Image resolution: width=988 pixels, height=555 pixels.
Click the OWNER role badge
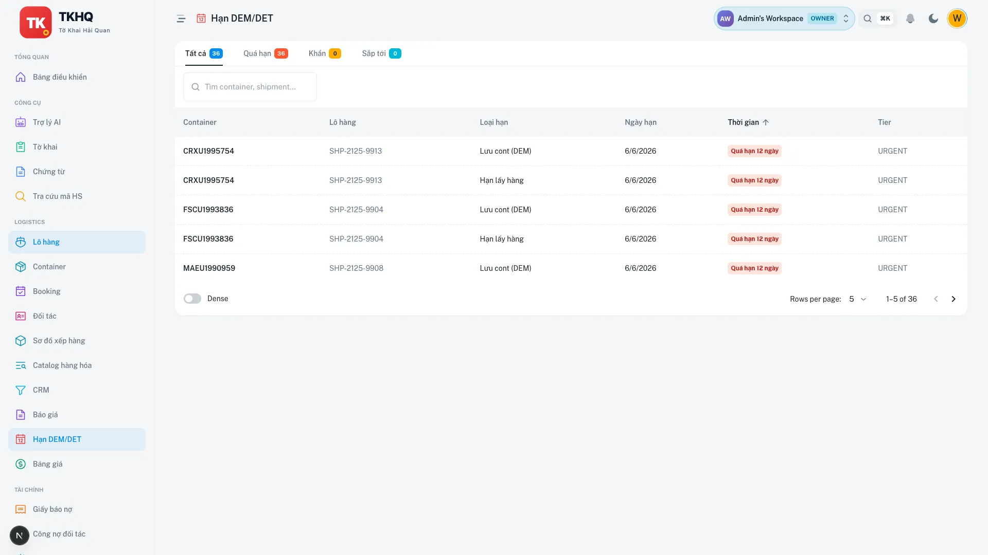coord(822,18)
